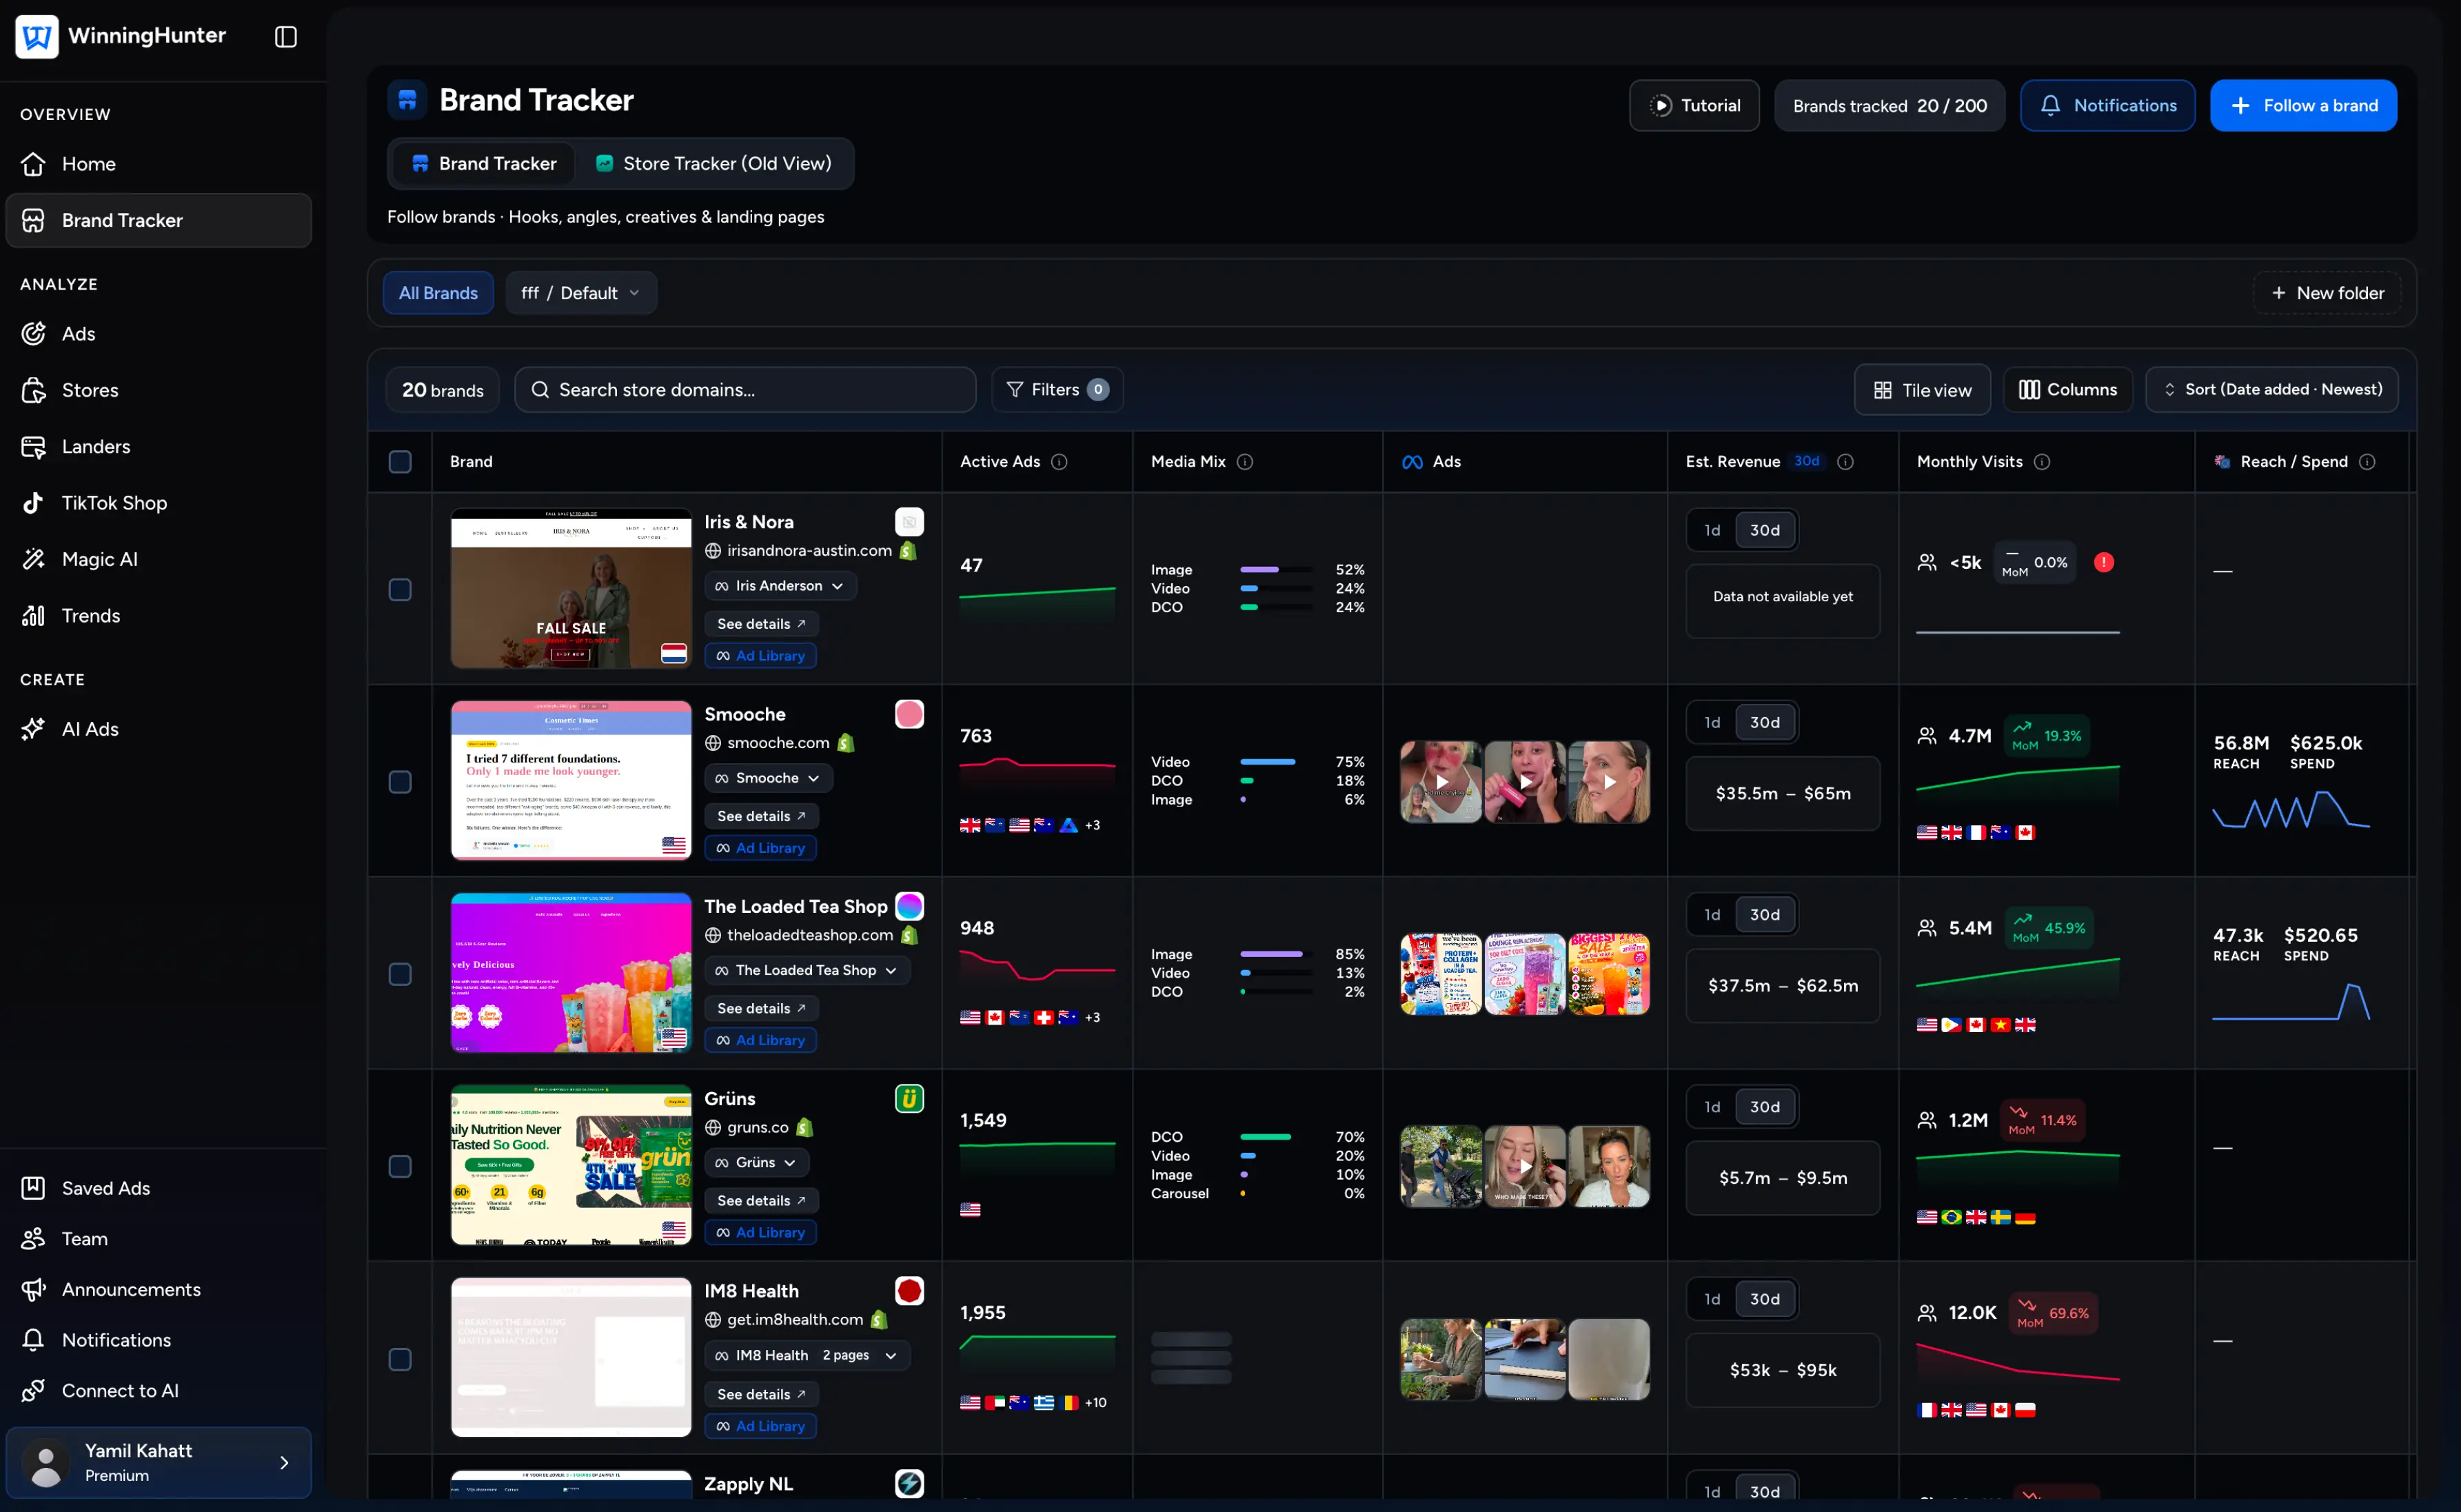2461x1512 pixels.
Task: Launch Magic AI tool
Action: [159, 559]
